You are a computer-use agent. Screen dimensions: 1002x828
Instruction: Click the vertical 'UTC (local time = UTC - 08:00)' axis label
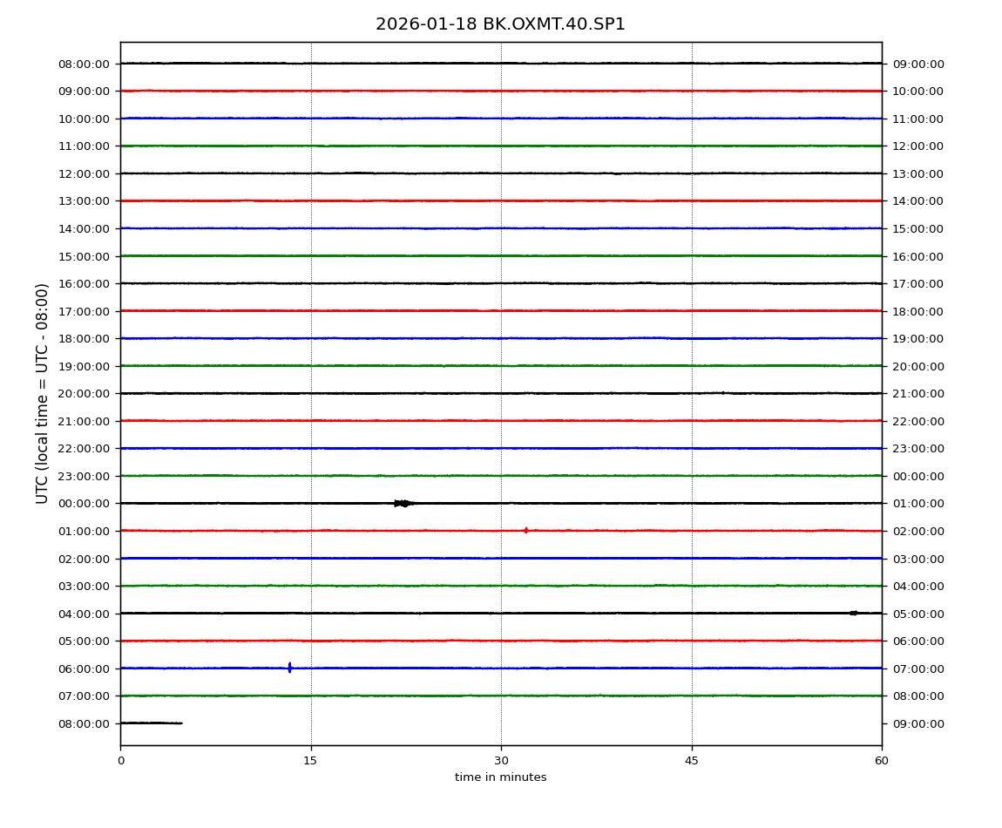coord(43,393)
